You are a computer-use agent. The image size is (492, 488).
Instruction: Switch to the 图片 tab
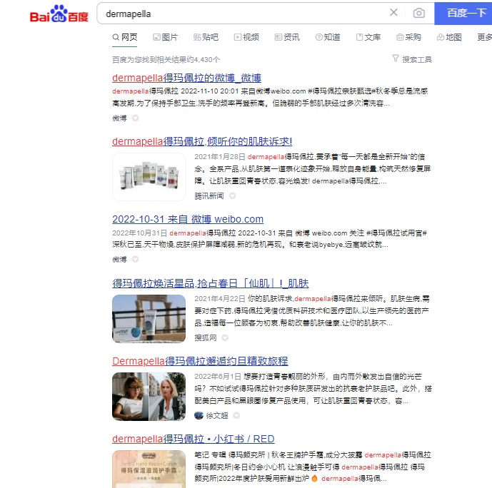point(166,37)
